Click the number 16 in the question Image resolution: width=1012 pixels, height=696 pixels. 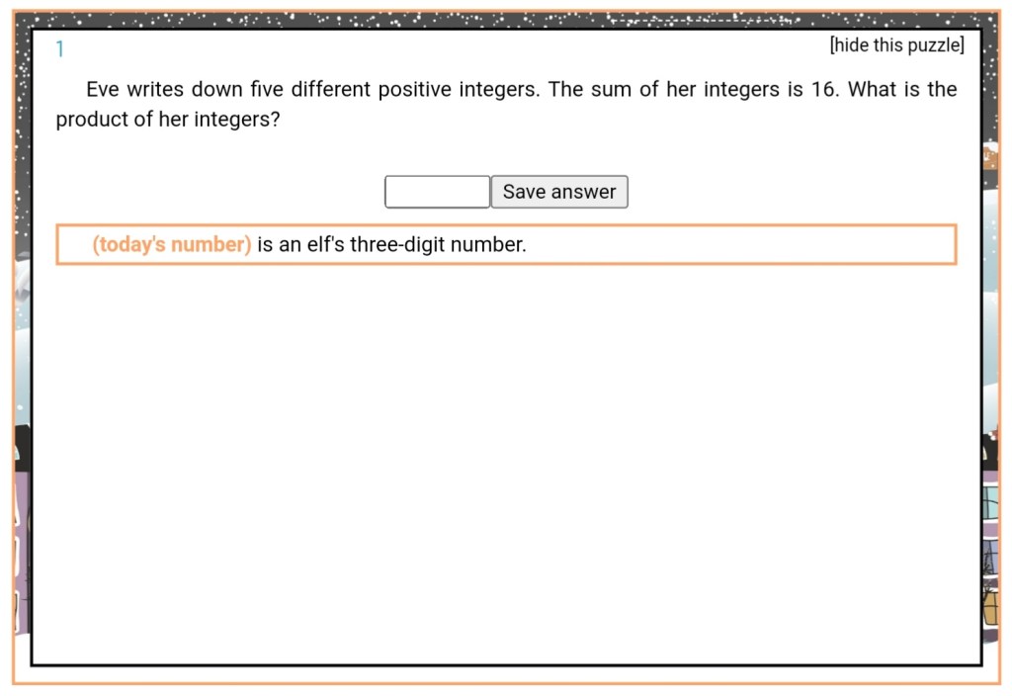(823, 90)
